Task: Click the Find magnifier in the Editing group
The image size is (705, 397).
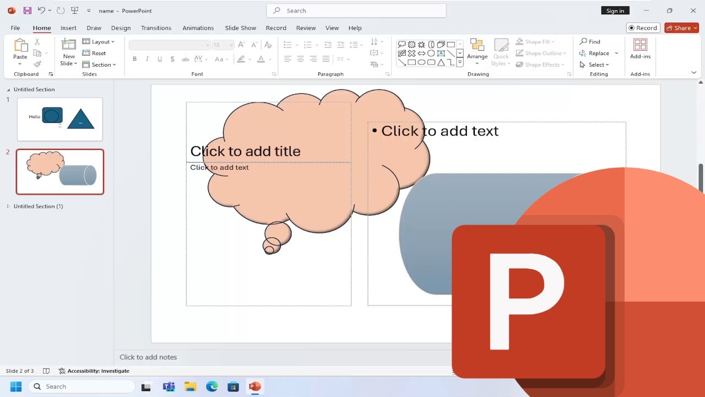Action: (583, 41)
